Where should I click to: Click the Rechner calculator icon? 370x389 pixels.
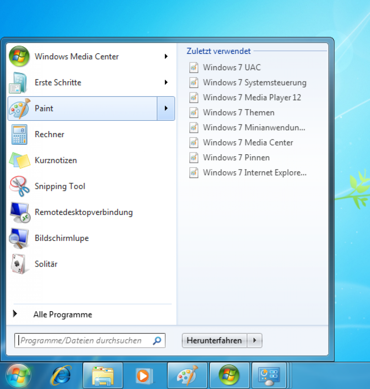click(x=19, y=134)
